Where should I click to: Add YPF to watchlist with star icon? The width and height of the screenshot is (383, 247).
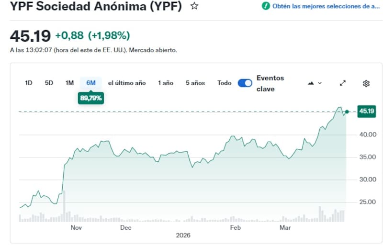194,6
